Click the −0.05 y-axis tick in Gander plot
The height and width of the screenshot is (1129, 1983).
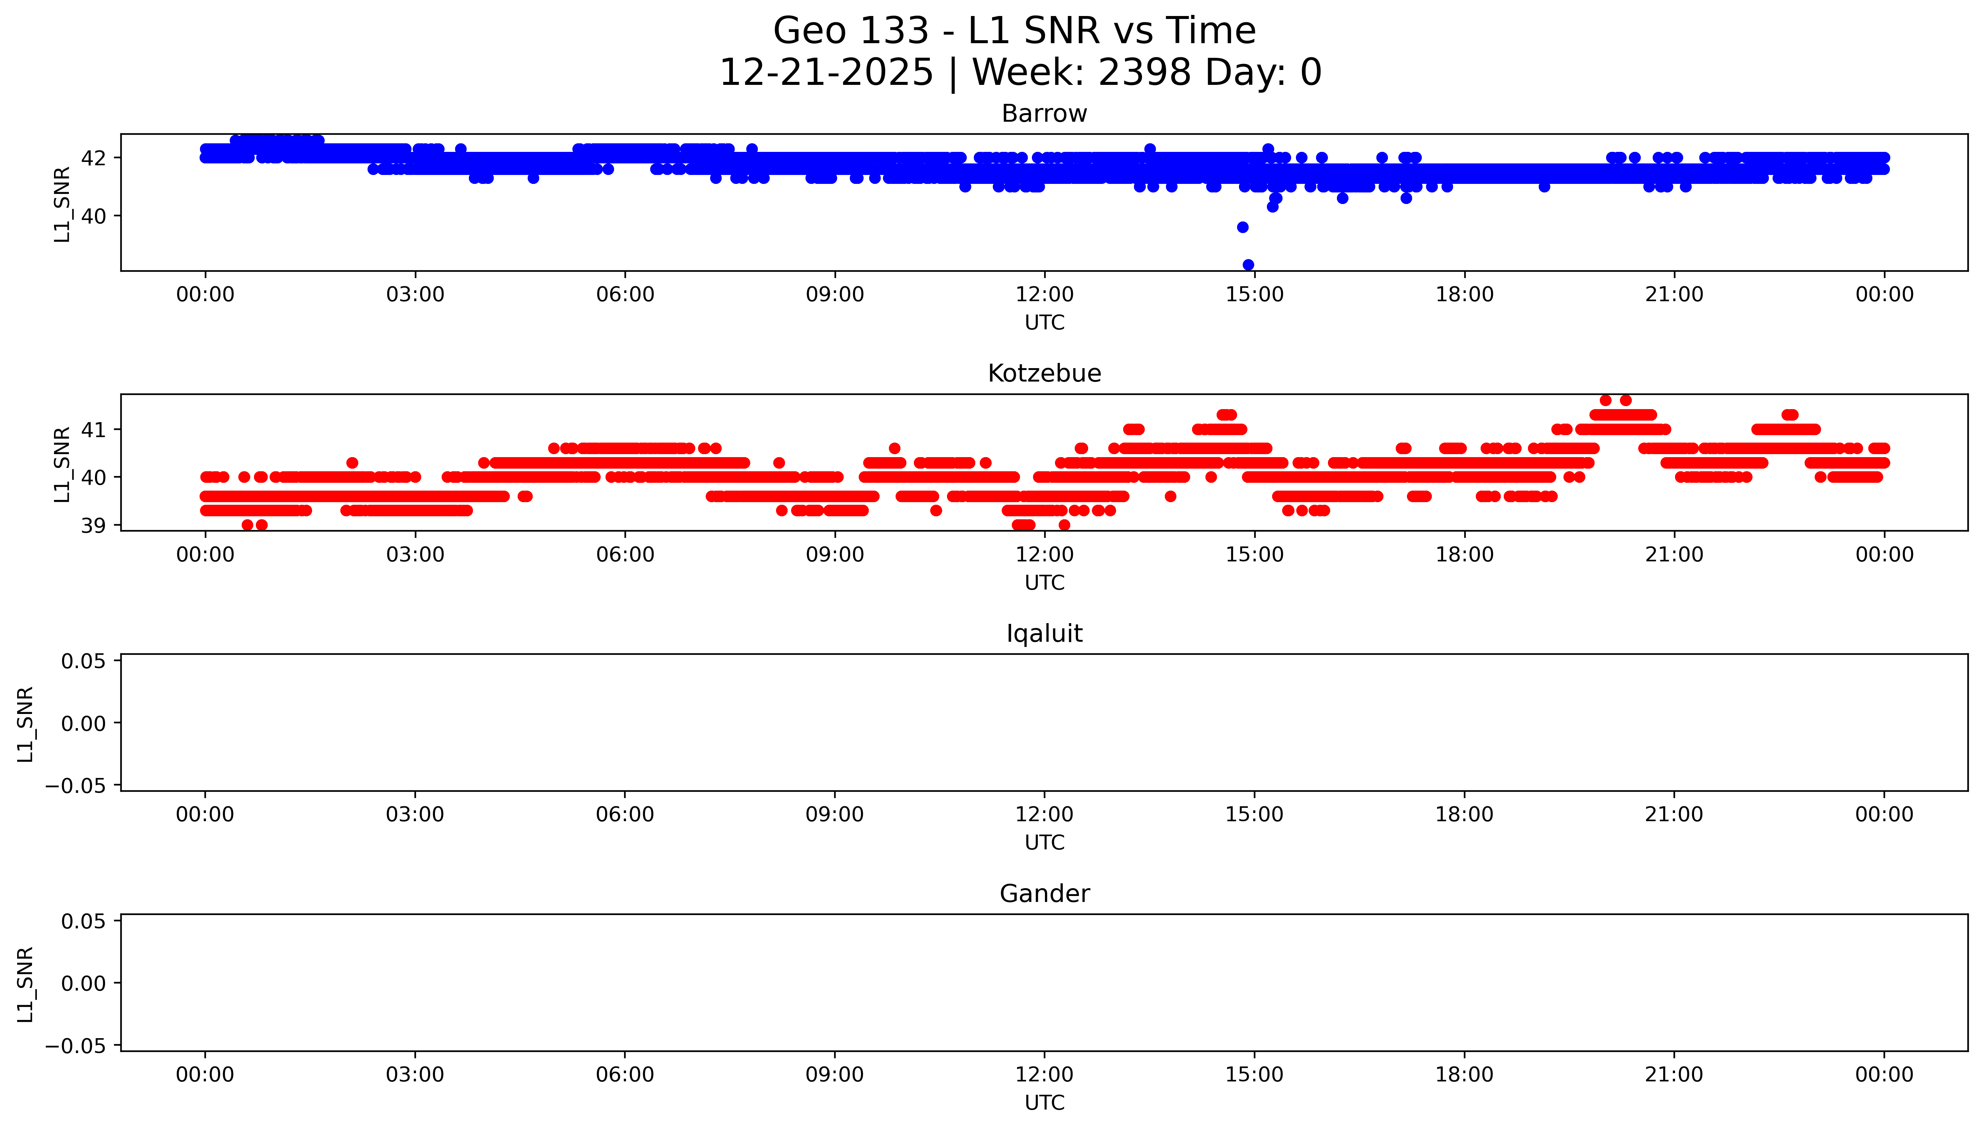76,1046
